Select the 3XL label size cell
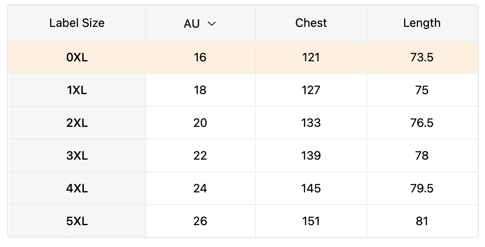 (x=77, y=156)
